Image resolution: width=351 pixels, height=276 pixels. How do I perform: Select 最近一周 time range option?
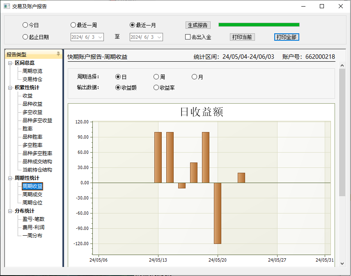point(73,25)
